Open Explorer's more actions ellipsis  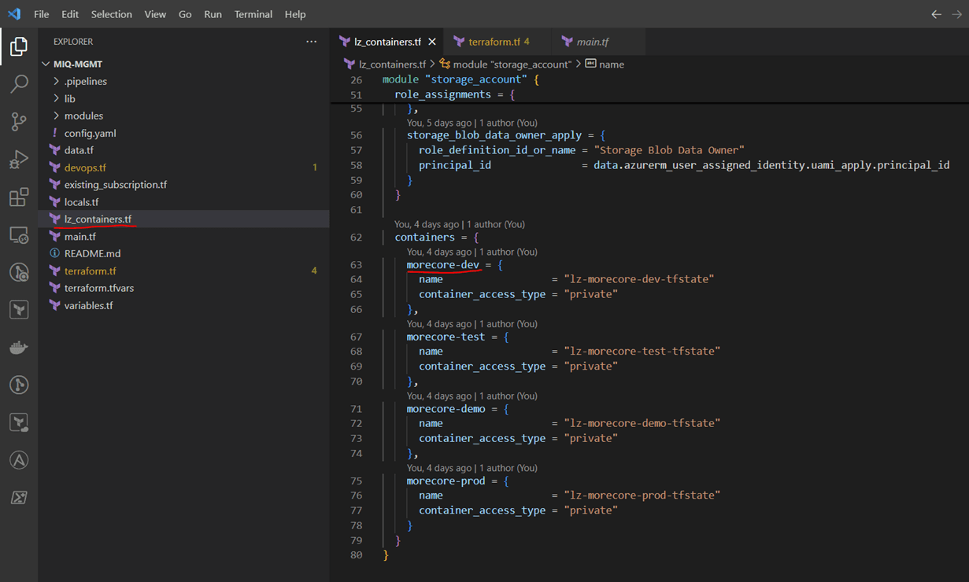[x=312, y=42]
